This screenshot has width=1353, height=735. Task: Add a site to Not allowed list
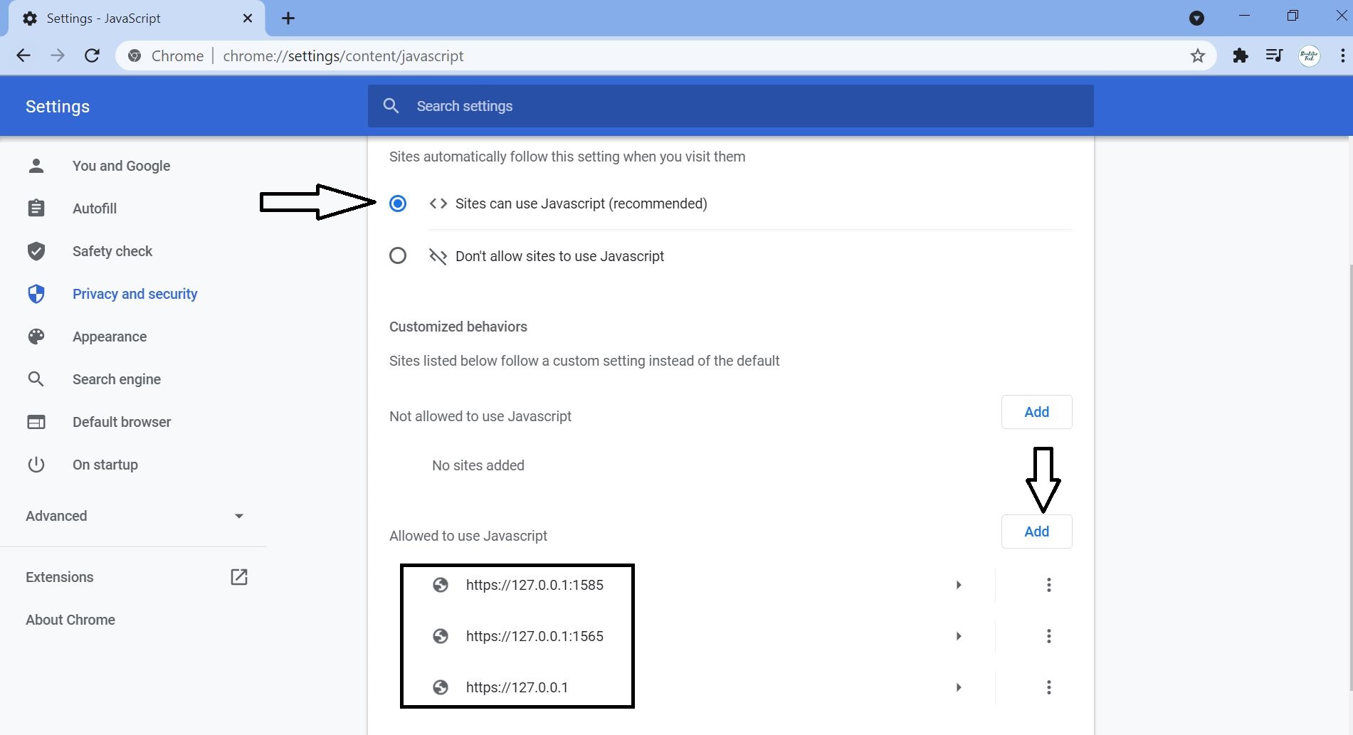[1036, 412]
